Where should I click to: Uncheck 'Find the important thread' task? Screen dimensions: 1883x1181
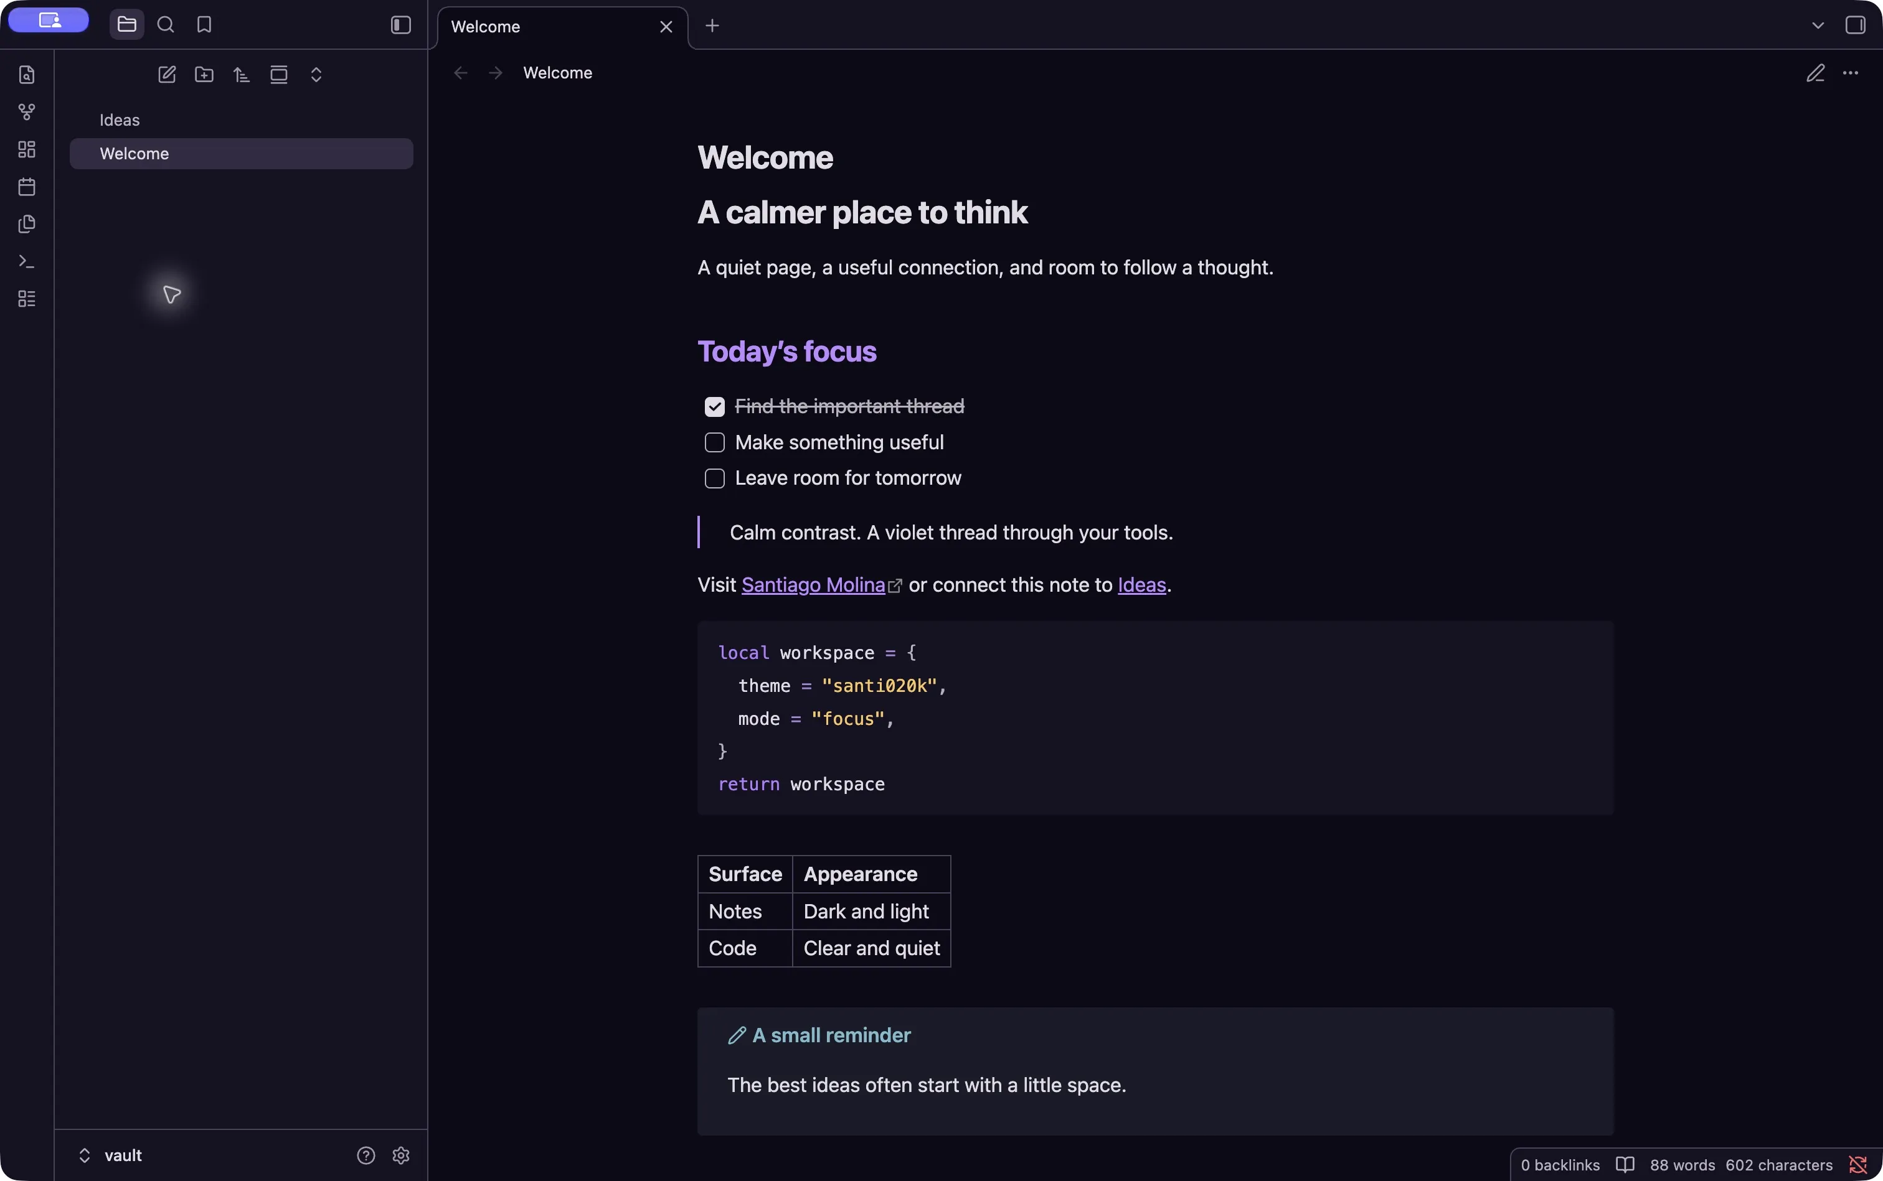coord(714,407)
